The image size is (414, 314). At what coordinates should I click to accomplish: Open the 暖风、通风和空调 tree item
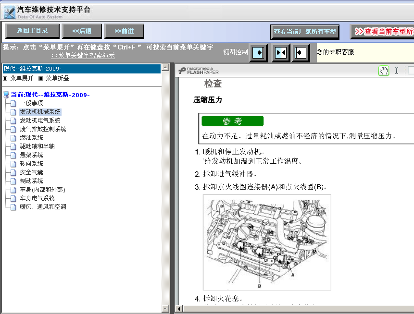click(43, 207)
